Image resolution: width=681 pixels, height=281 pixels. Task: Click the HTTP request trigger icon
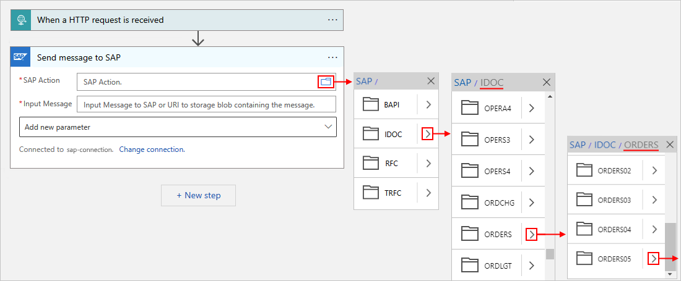click(21, 20)
